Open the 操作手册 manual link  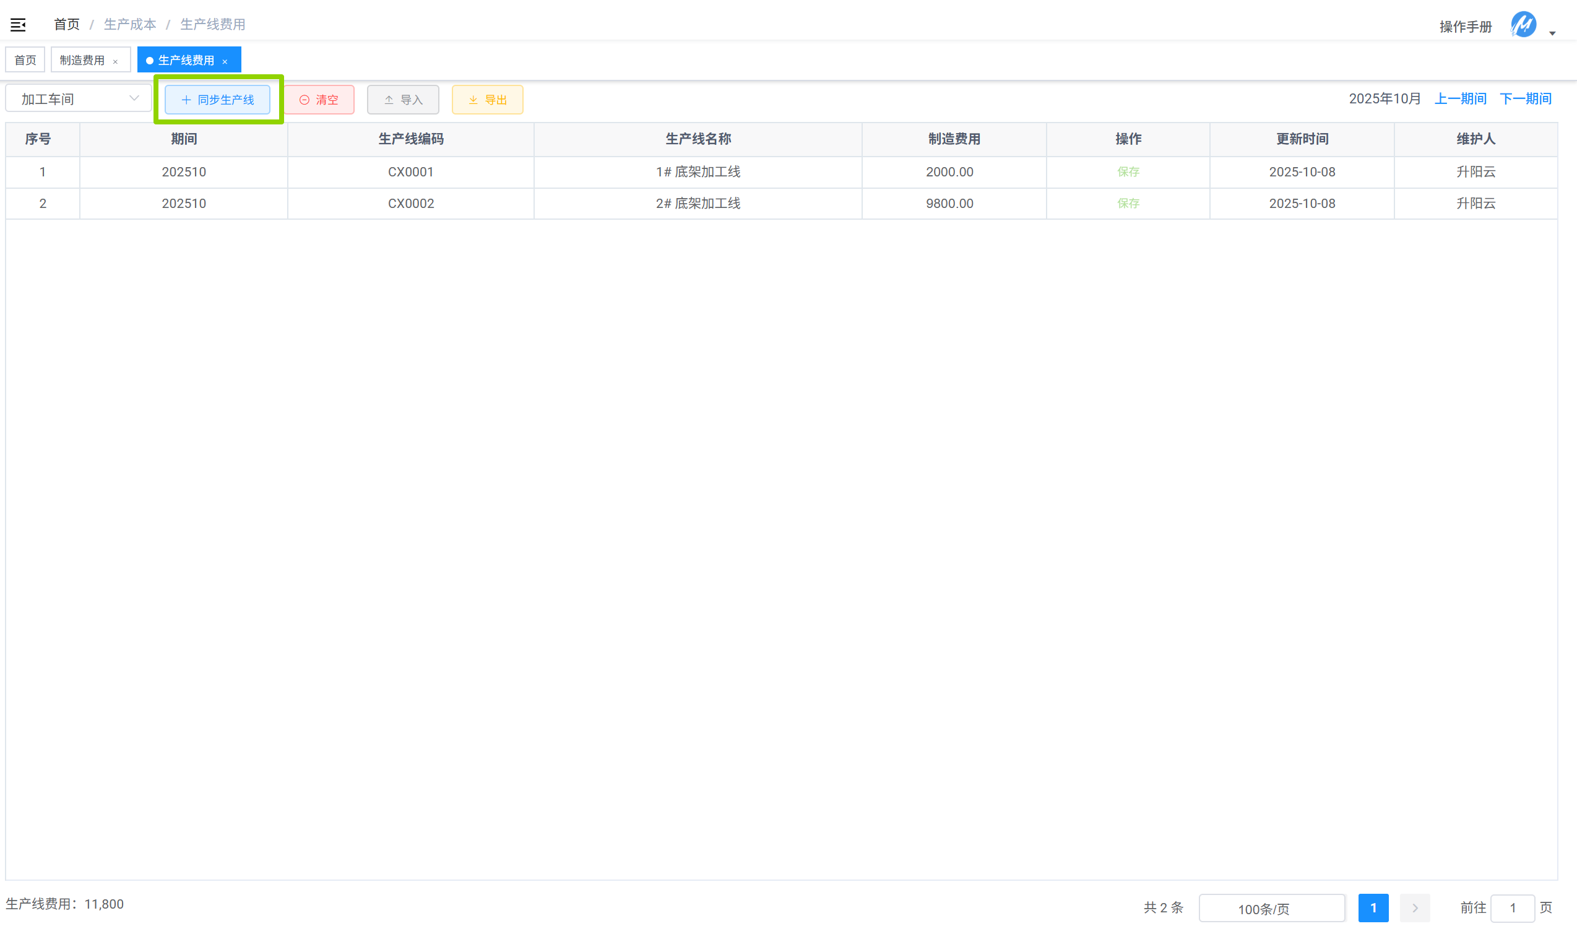(x=1466, y=27)
